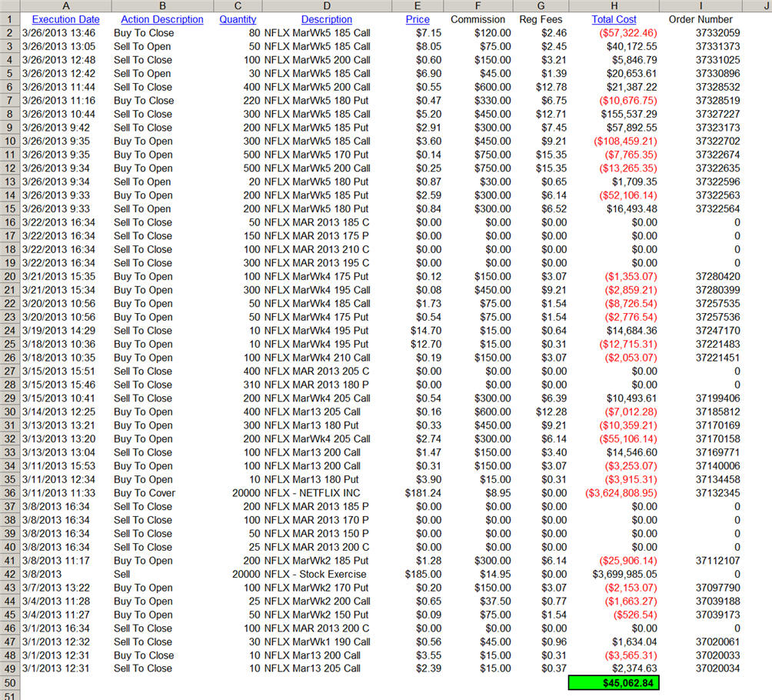Screen dimensions: 772x700
Task: Click the column J header
Action: coord(757,6)
